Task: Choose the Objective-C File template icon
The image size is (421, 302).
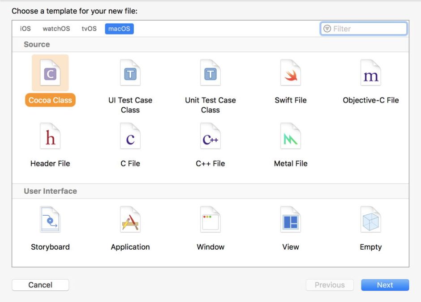Action: (x=370, y=73)
